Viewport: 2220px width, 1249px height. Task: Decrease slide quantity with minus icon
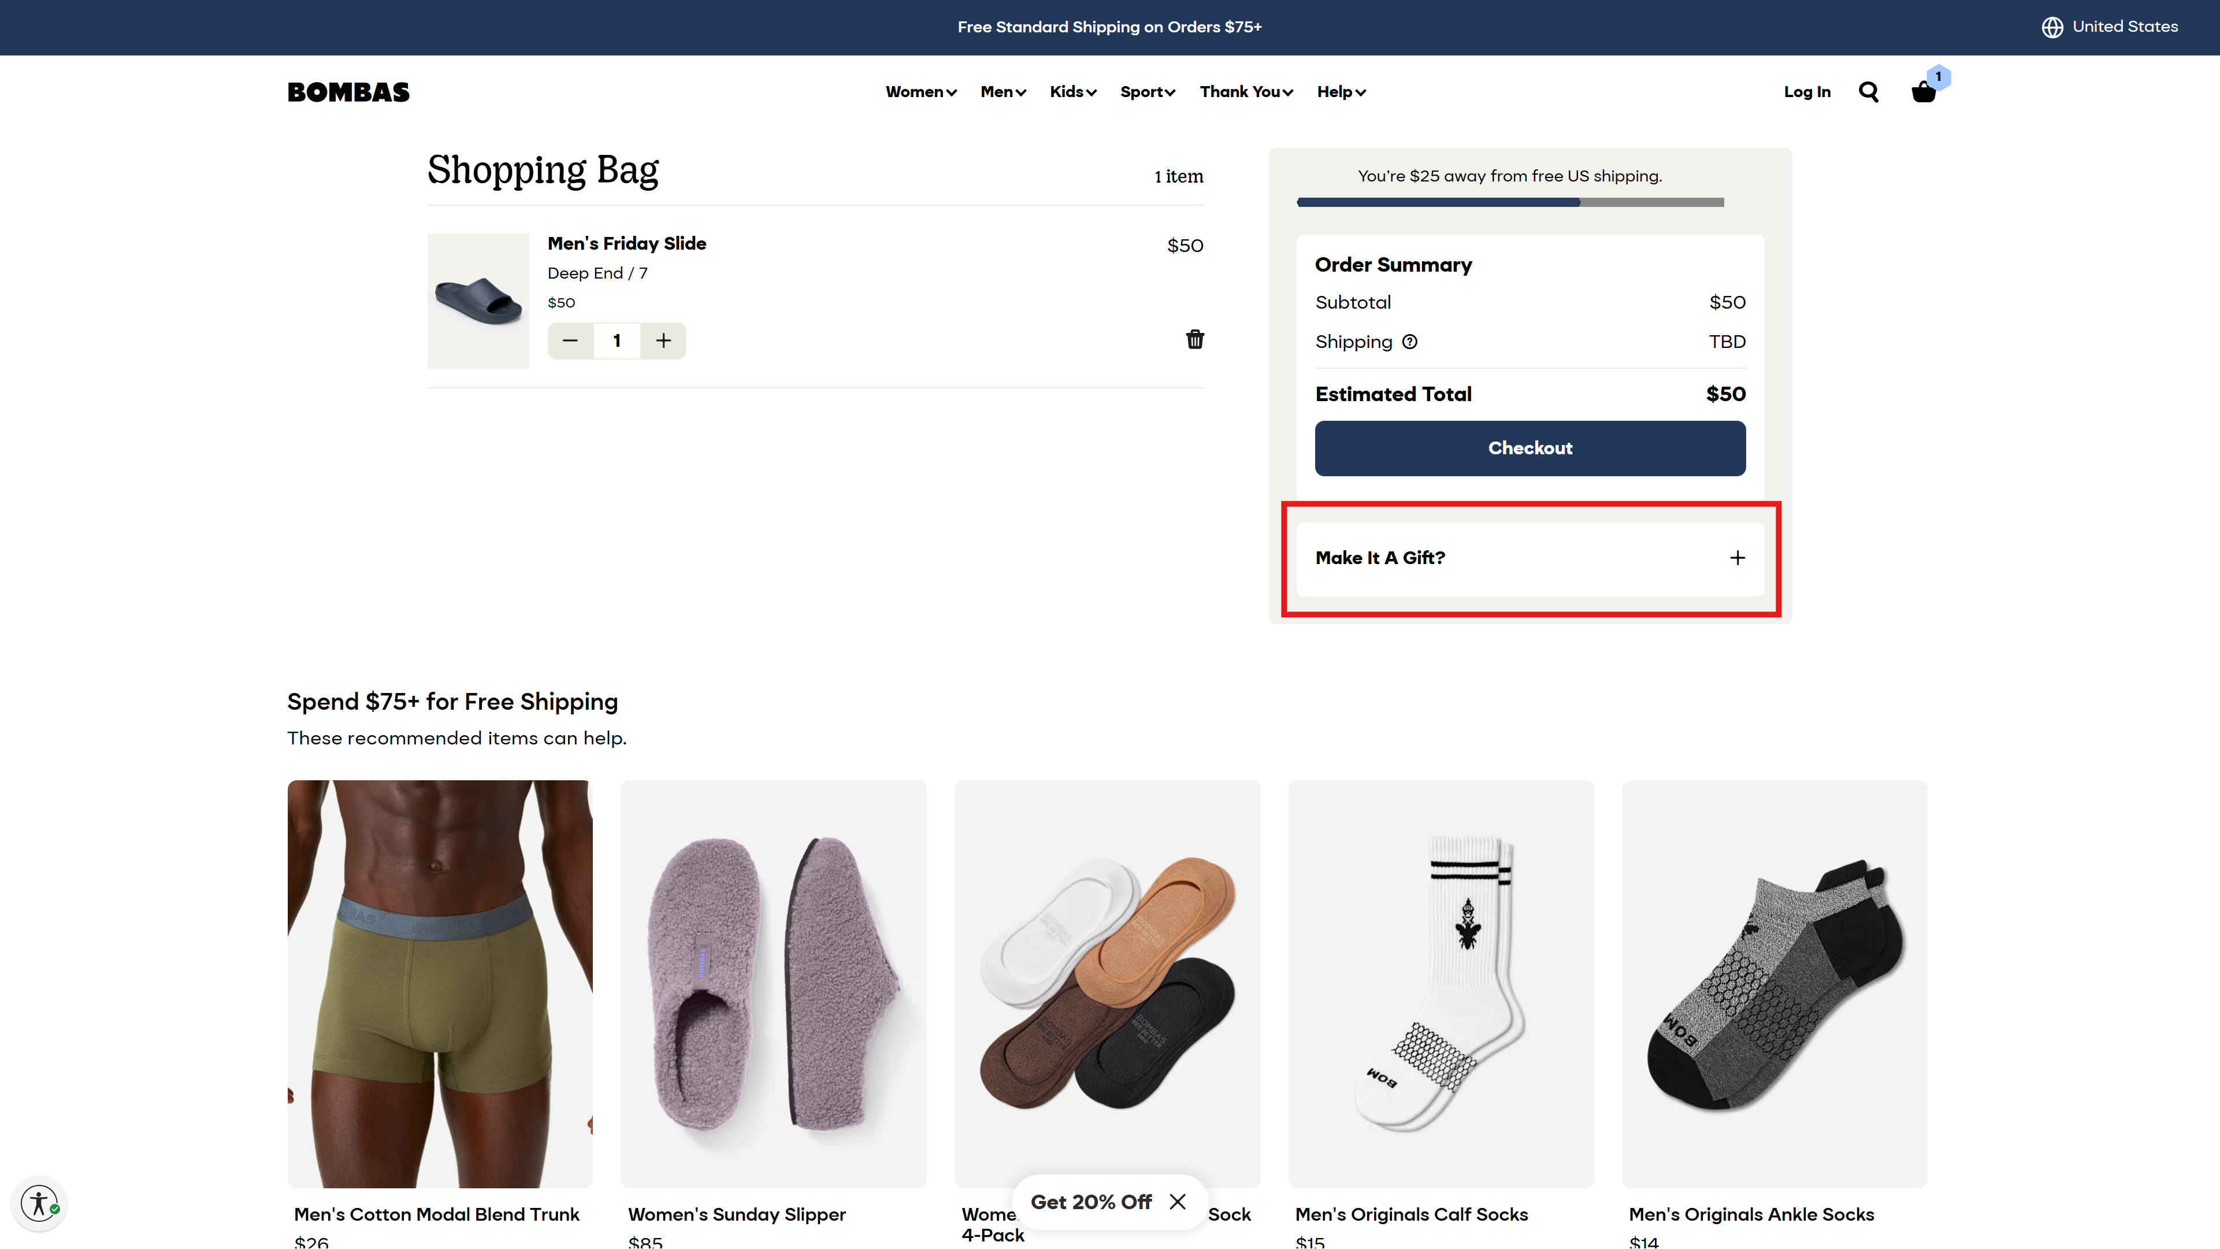[x=570, y=340]
